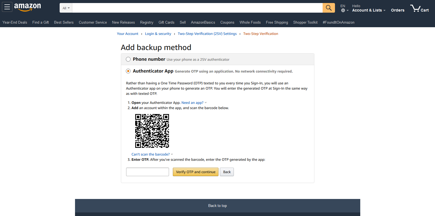
Task: Open the All search category dropdown
Action: pos(66,8)
